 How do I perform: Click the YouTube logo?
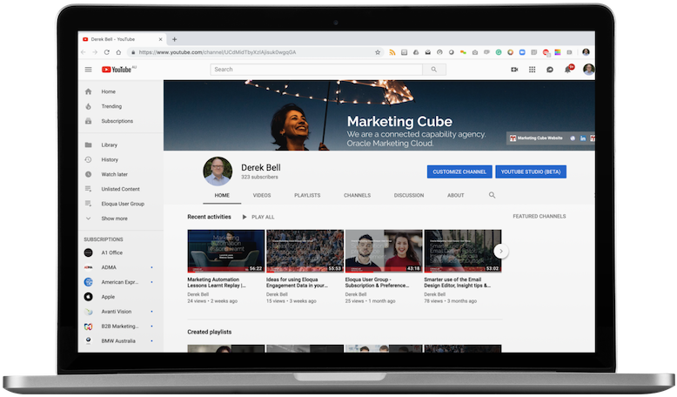tap(117, 70)
